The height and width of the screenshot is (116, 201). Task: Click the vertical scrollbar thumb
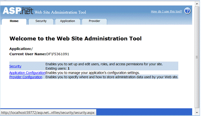pyautogui.click(x=197, y=57)
